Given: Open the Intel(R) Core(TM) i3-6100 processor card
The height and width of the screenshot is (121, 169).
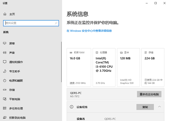Looking at the screenshot, I should tap(104, 67).
